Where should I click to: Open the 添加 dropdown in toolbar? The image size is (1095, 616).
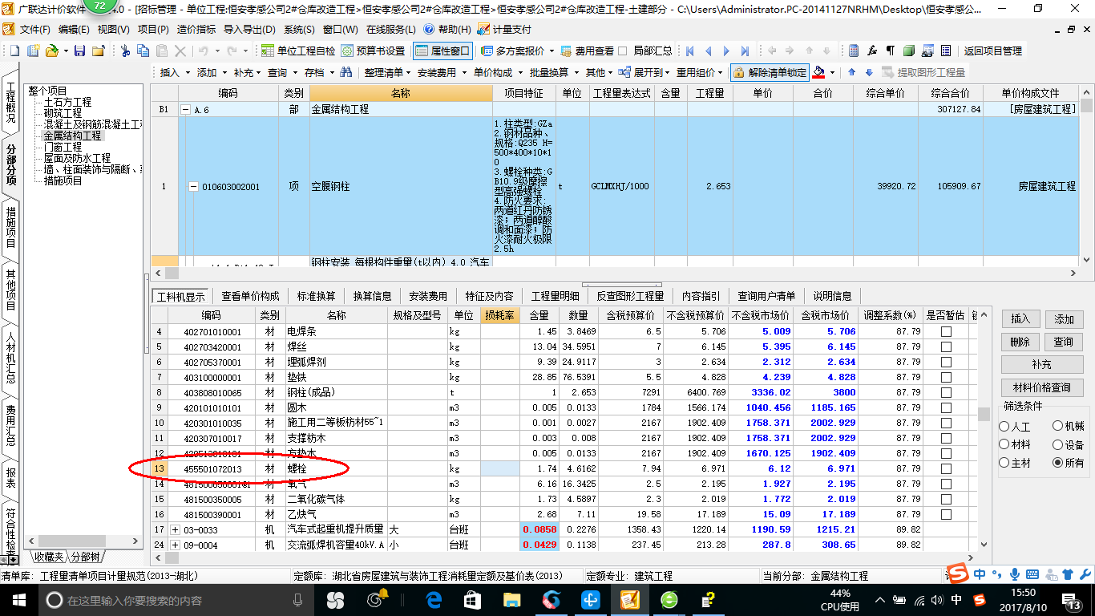(x=211, y=72)
